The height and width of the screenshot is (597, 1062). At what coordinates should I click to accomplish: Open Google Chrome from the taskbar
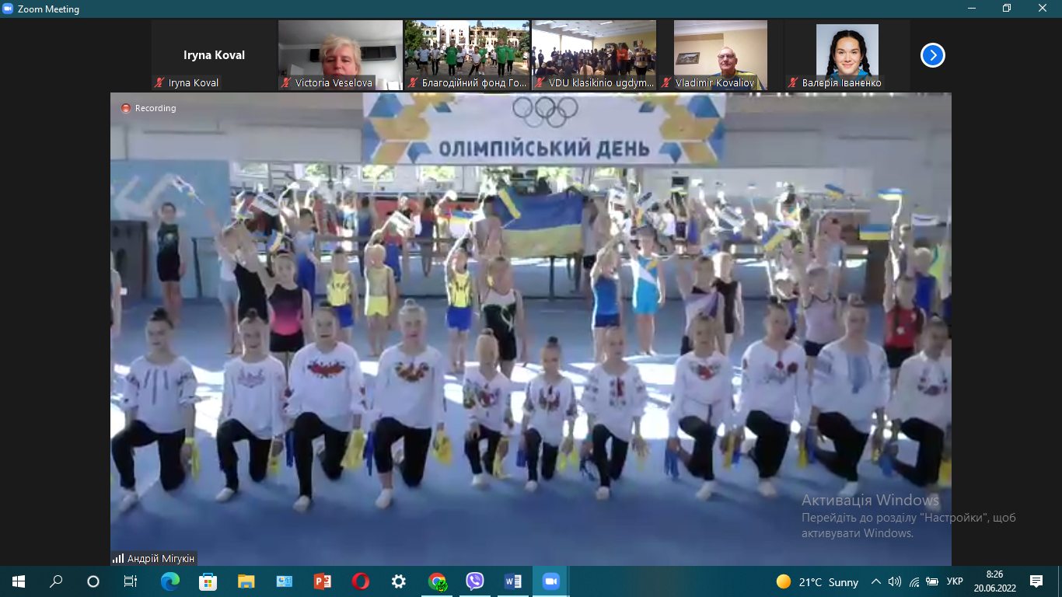click(x=437, y=581)
